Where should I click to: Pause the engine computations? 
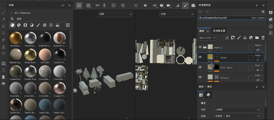[x=145, y=5]
